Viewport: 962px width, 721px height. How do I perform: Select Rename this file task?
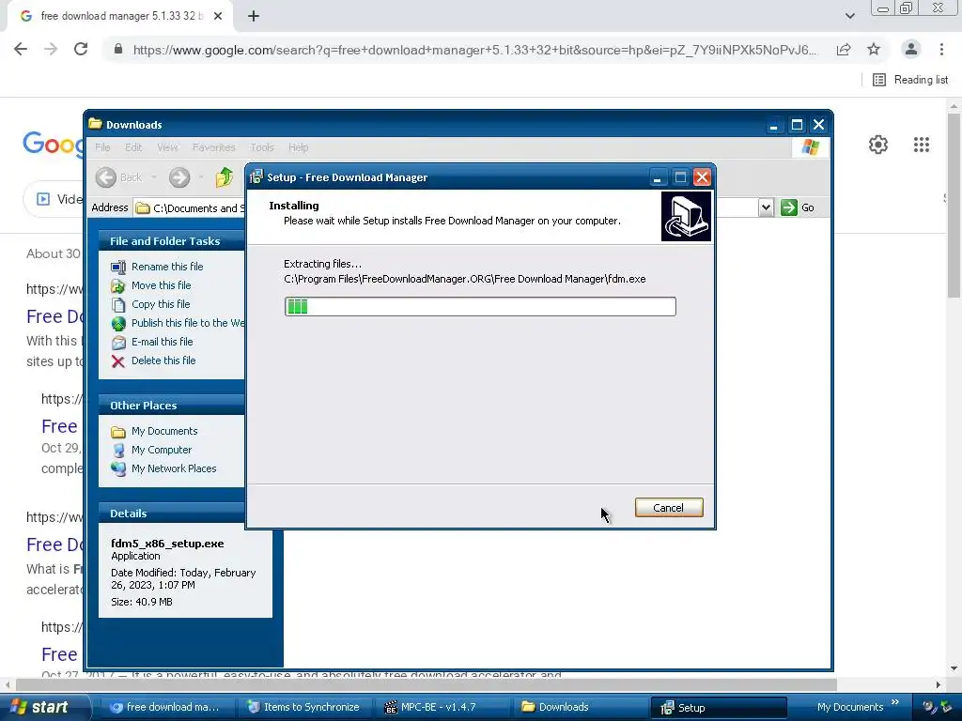[167, 267]
